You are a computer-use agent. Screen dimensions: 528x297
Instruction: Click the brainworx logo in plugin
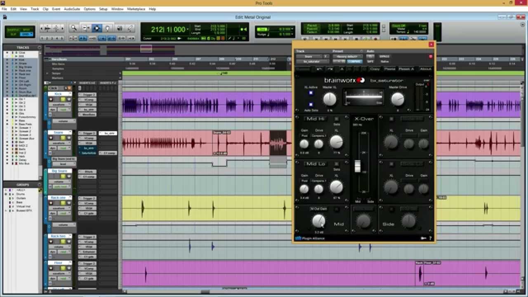coord(344,80)
